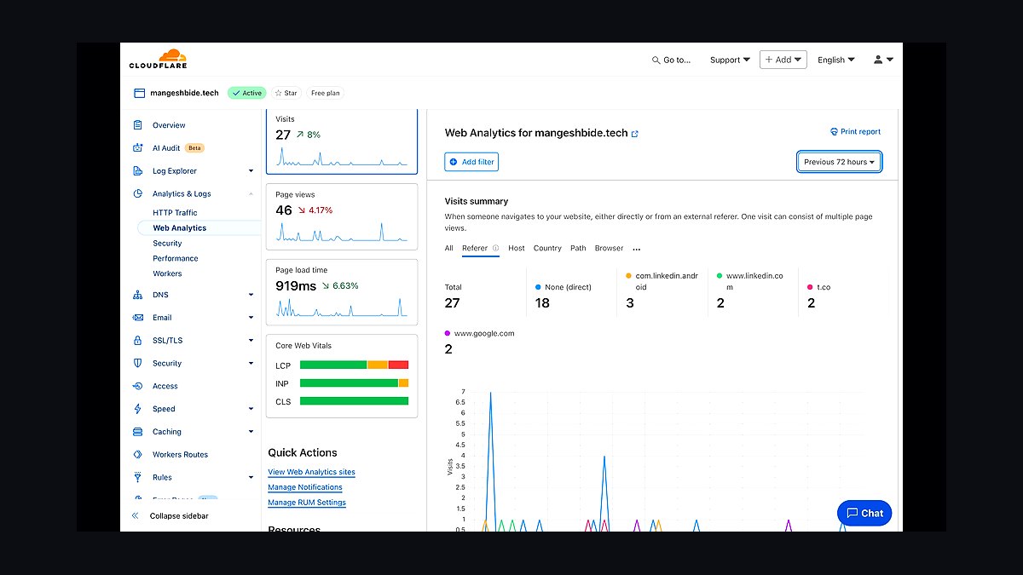The width and height of the screenshot is (1023, 575).
Task: Open the Add dropdown menu
Action: (x=783, y=60)
